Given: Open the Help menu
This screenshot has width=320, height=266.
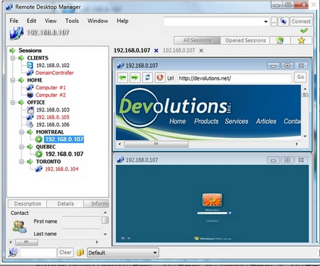Looking at the screenshot, I should coord(122,21).
